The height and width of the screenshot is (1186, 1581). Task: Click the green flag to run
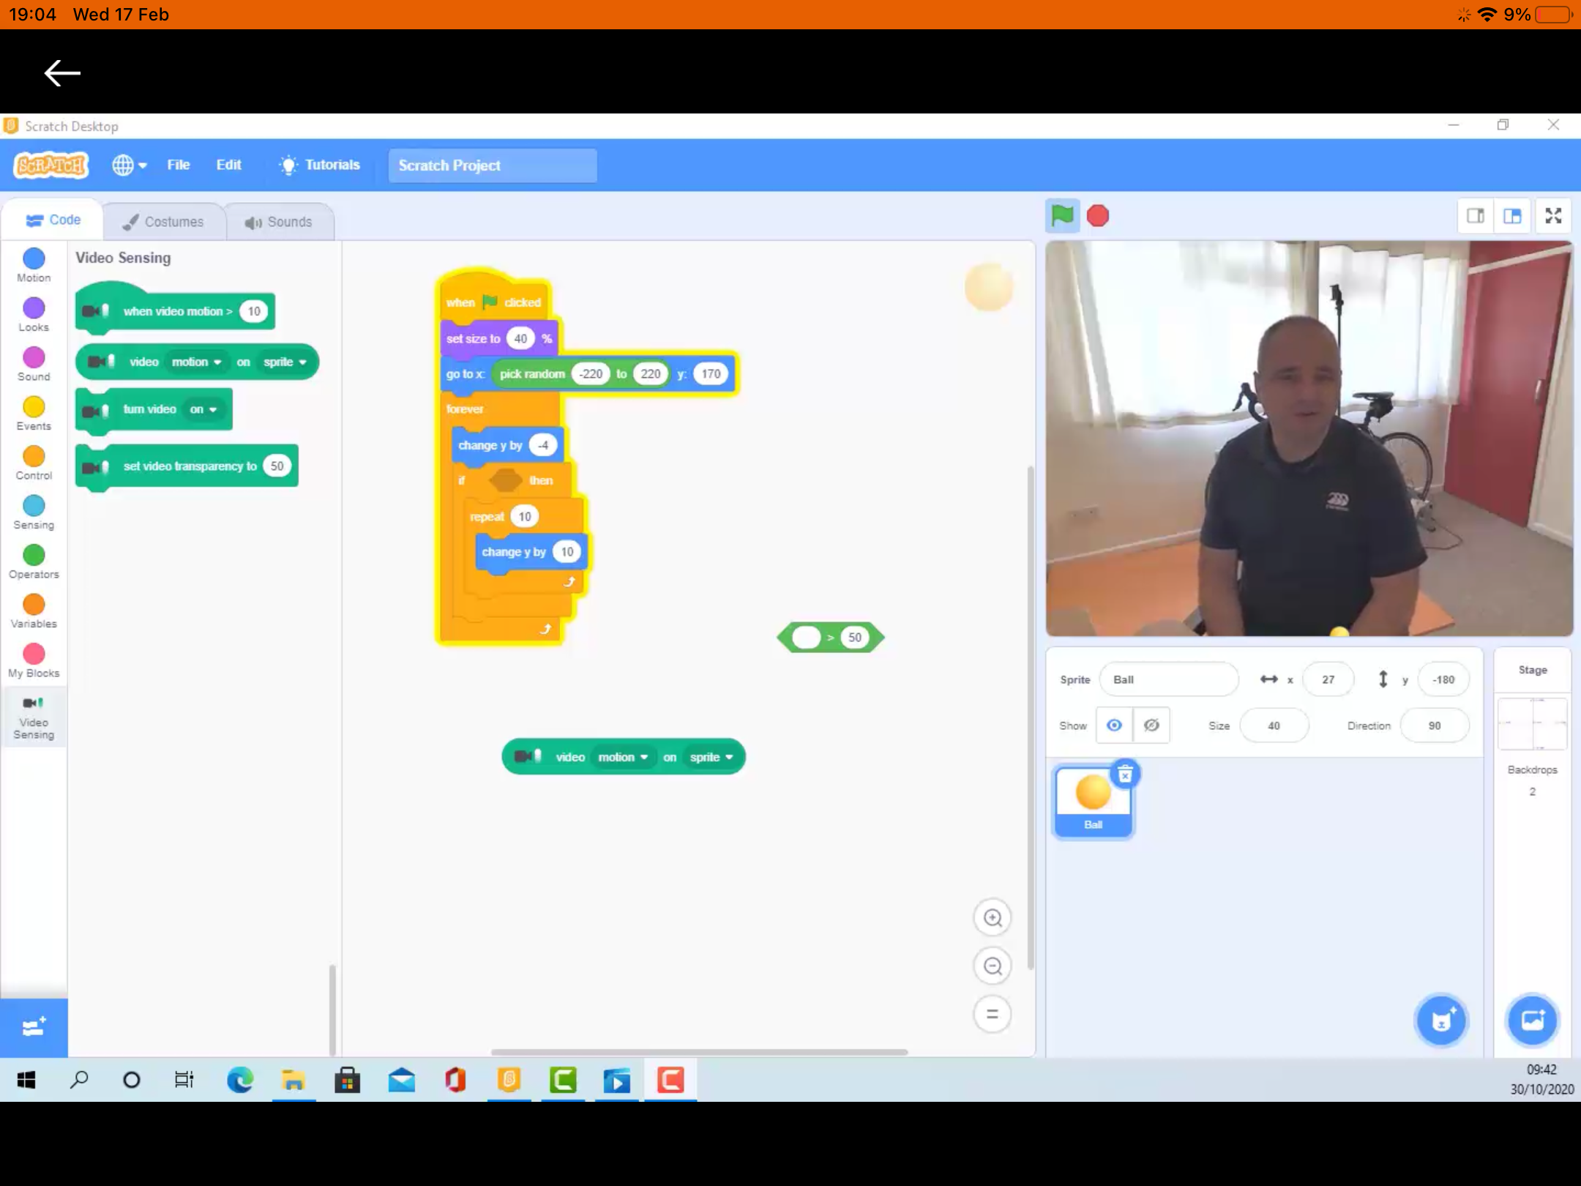point(1062,216)
